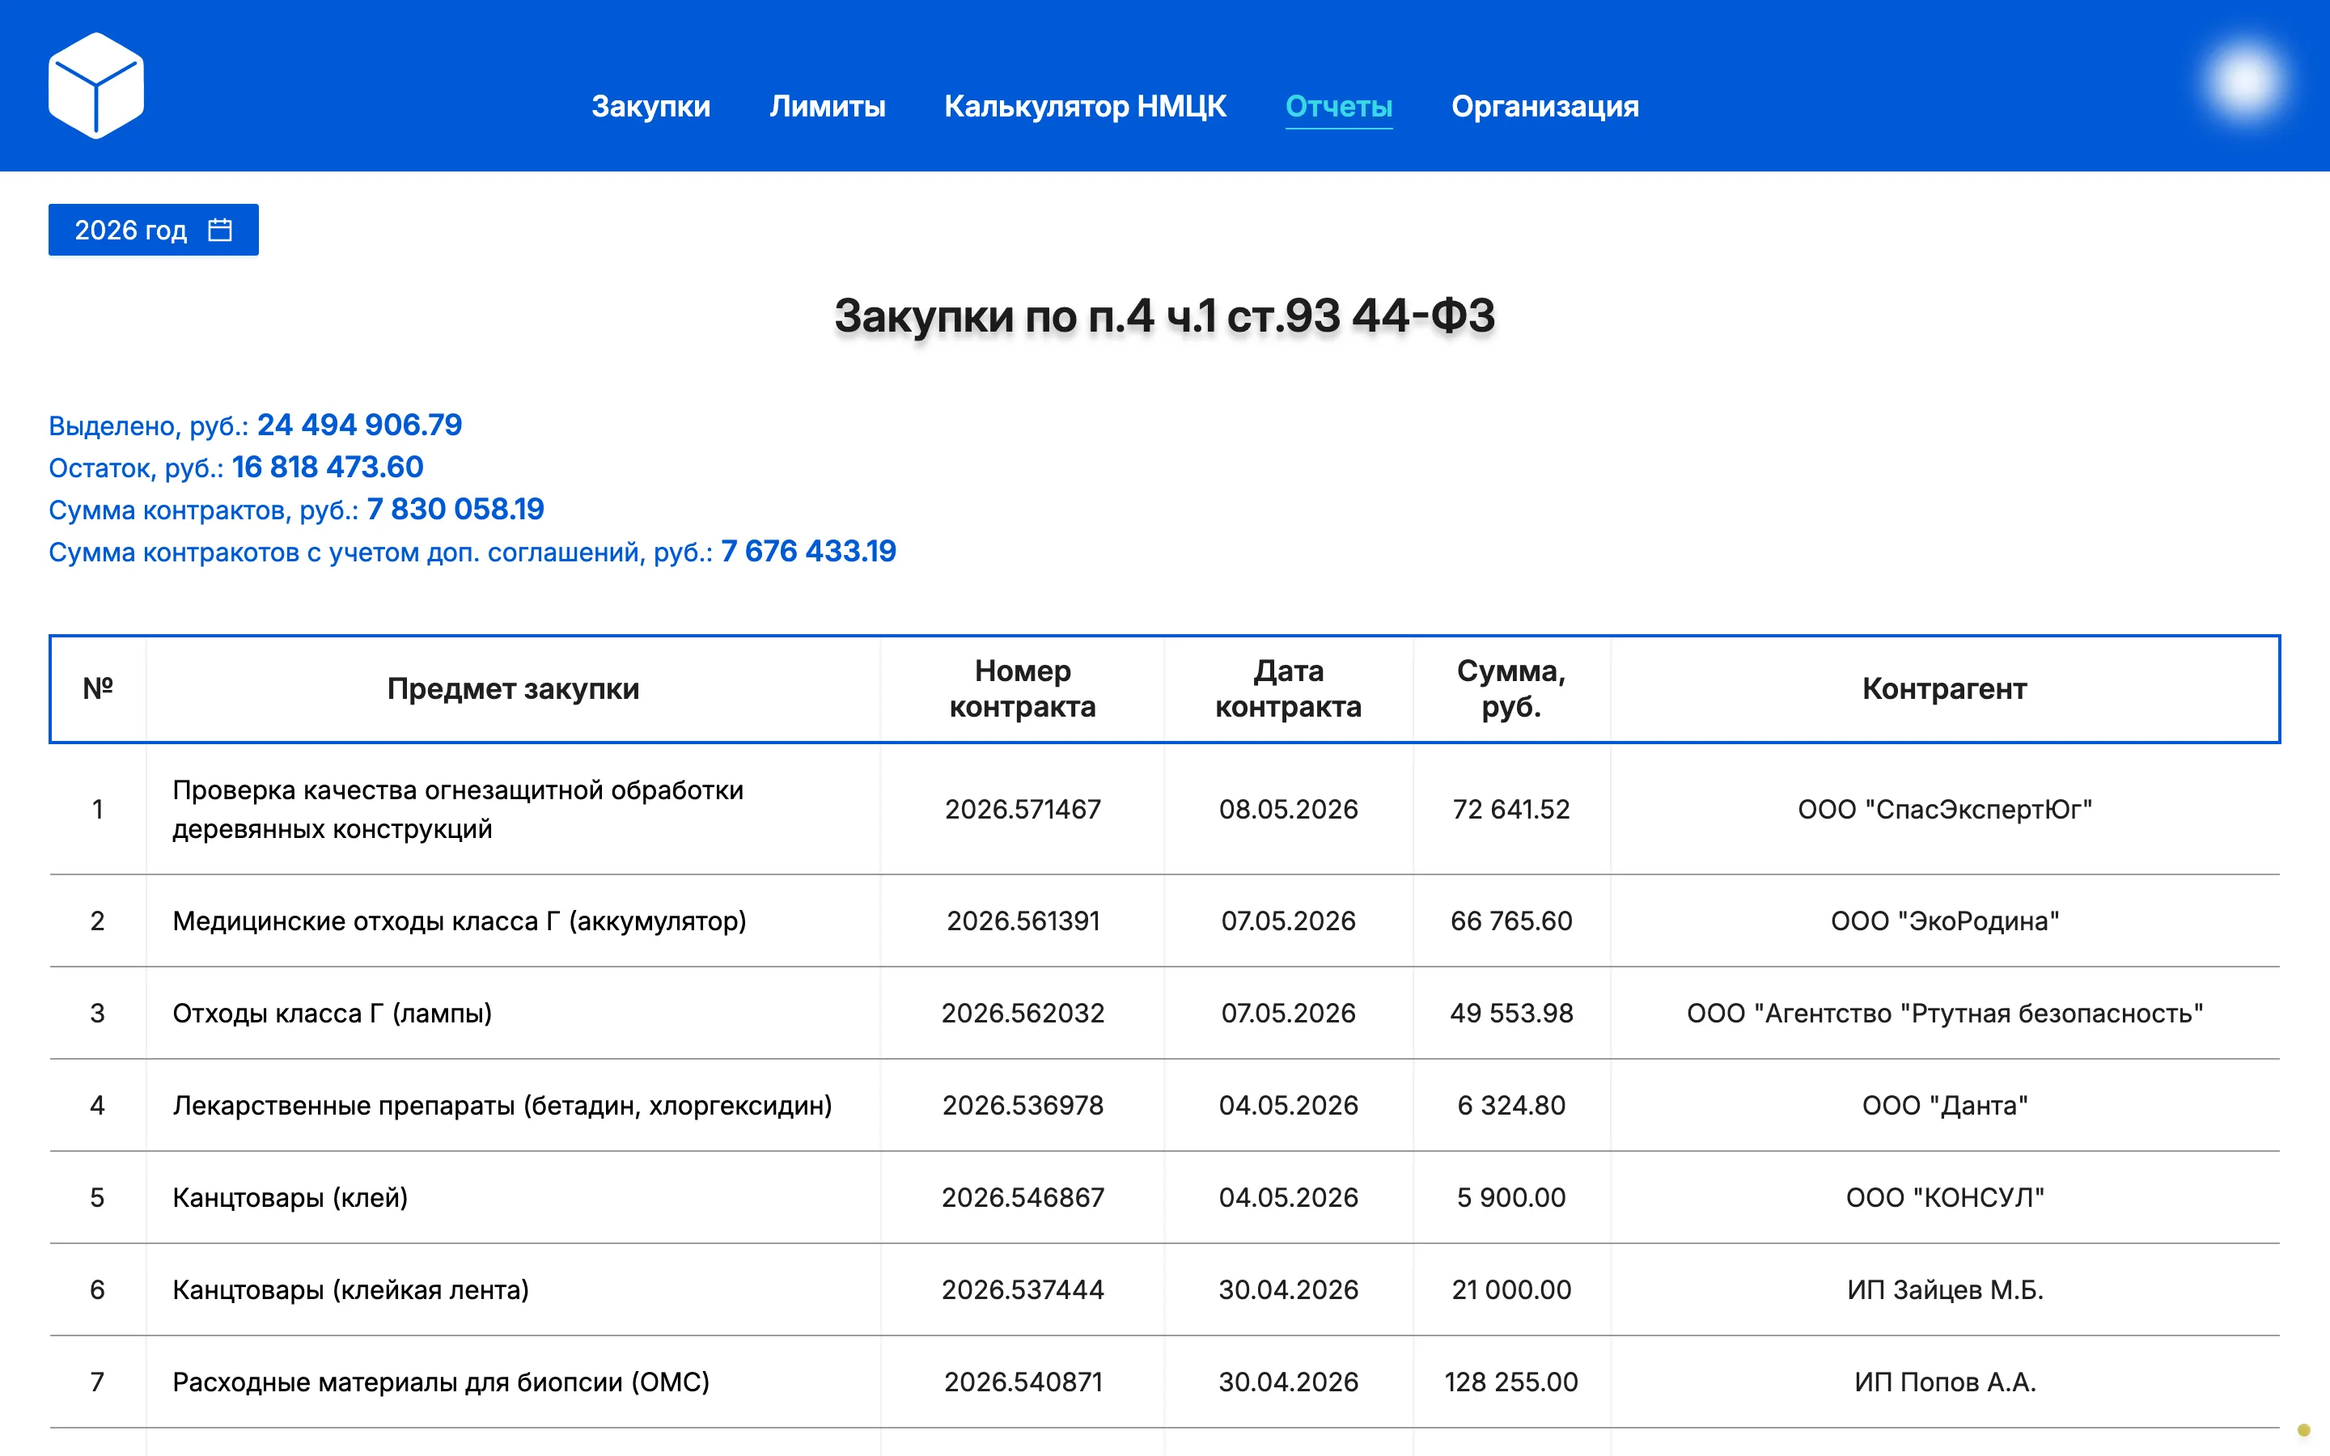
Task: Click the Выделено amount 24 494 906.79
Action: [359, 425]
